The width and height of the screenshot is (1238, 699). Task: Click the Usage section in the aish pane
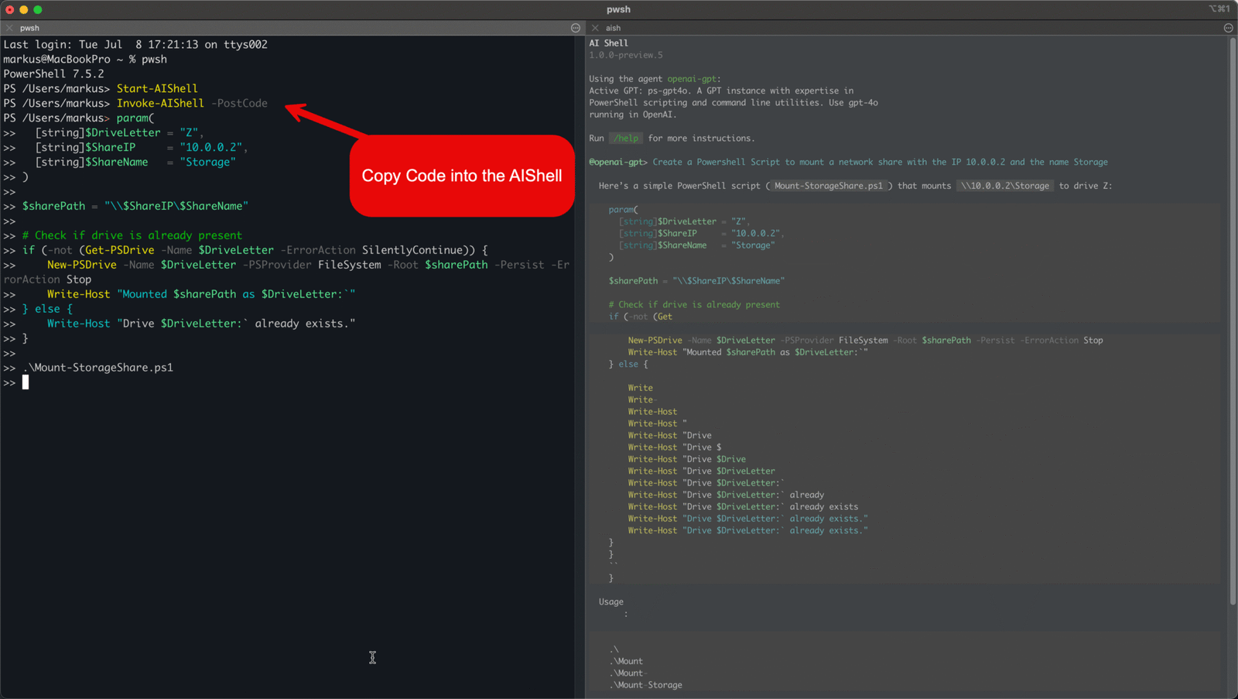(610, 601)
